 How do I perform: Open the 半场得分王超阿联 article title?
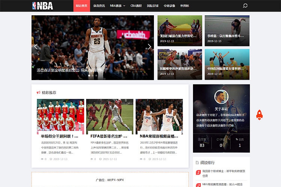click(59, 136)
